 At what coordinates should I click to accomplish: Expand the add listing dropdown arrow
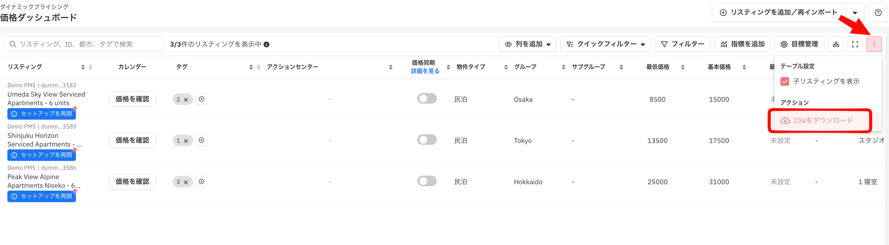[x=855, y=13]
